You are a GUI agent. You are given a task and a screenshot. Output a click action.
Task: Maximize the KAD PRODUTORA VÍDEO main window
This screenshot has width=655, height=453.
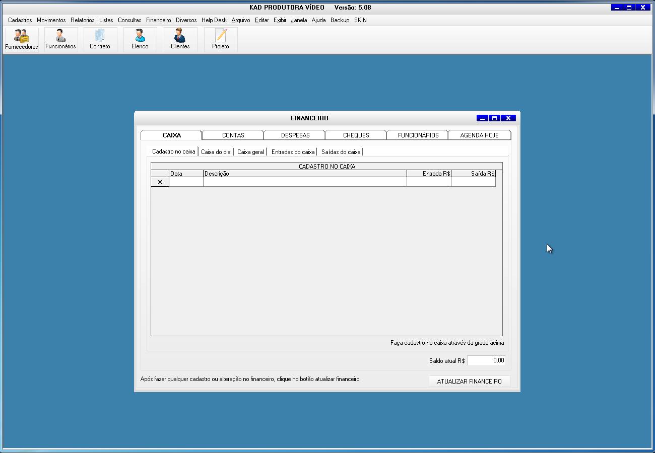tap(629, 8)
